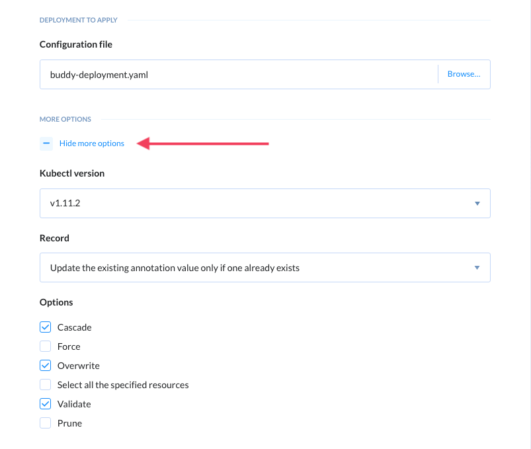The width and height of the screenshot is (531, 449).
Task: Uncheck the Overwrite option
Action: click(x=46, y=366)
